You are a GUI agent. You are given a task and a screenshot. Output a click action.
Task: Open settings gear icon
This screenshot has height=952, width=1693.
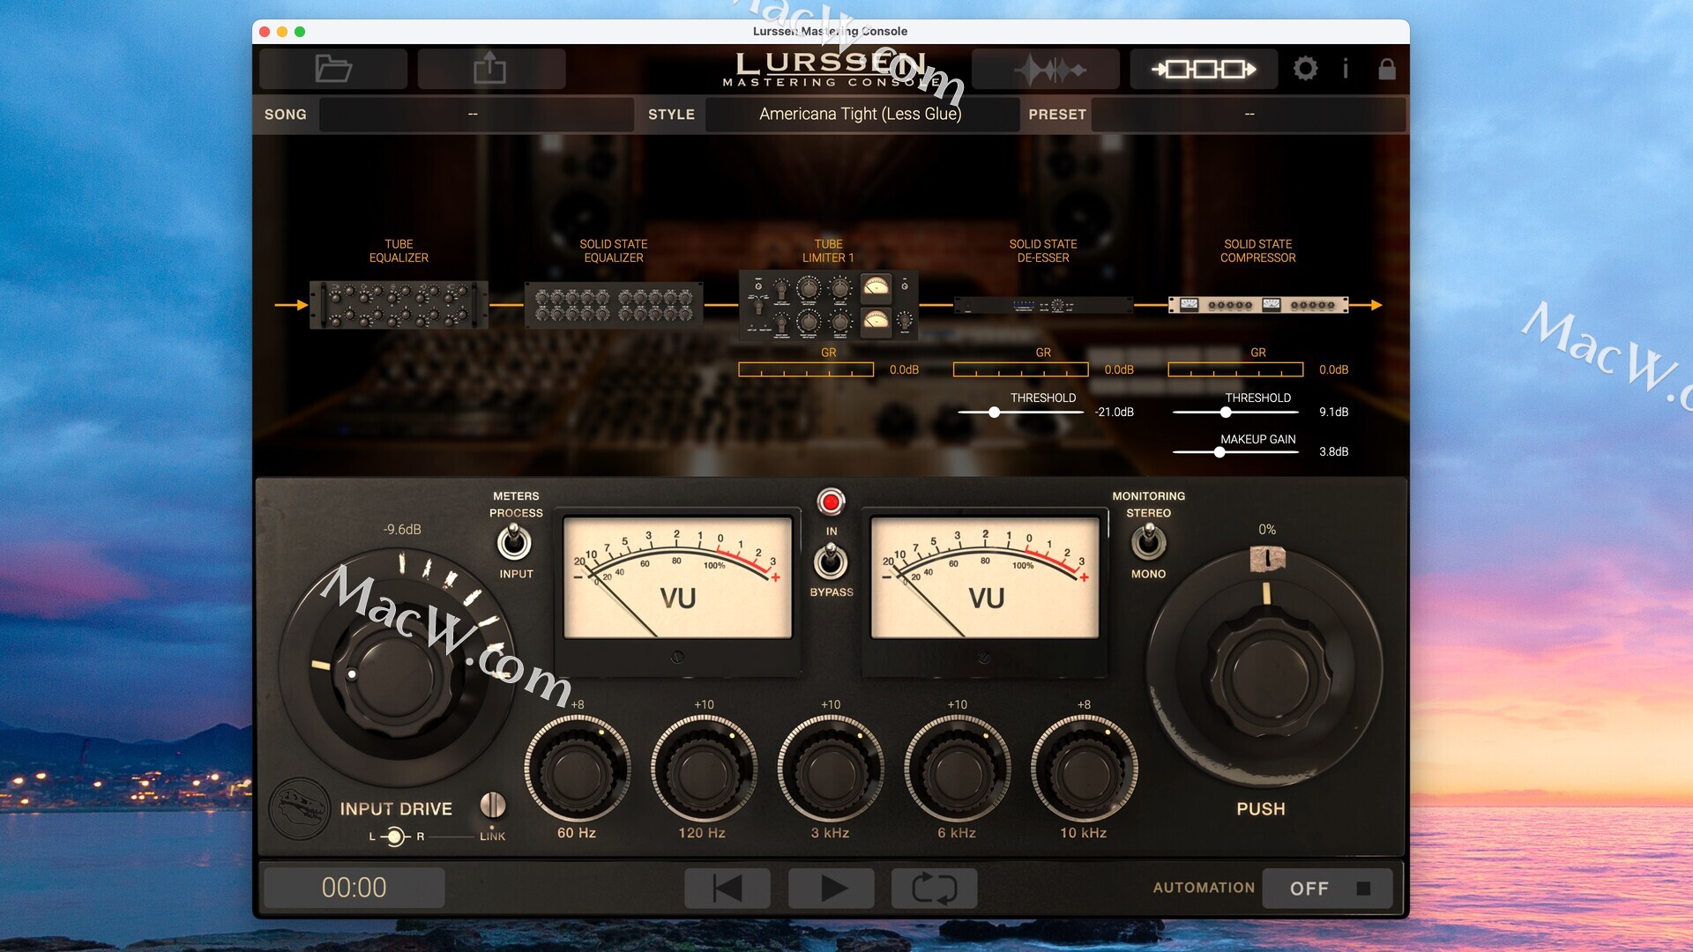point(1305,68)
